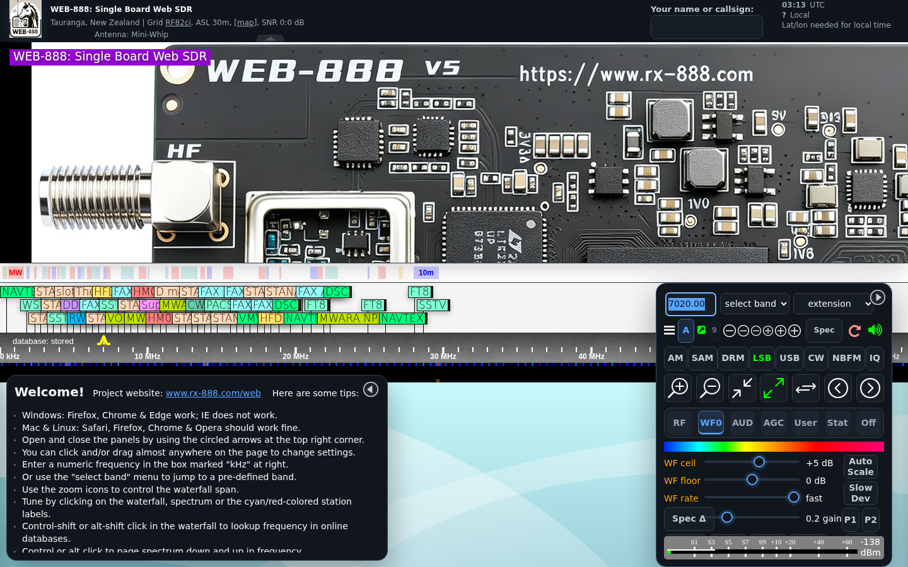Open the RF82ci grid link
This screenshot has width=908, height=567.
(x=178, y=23)
